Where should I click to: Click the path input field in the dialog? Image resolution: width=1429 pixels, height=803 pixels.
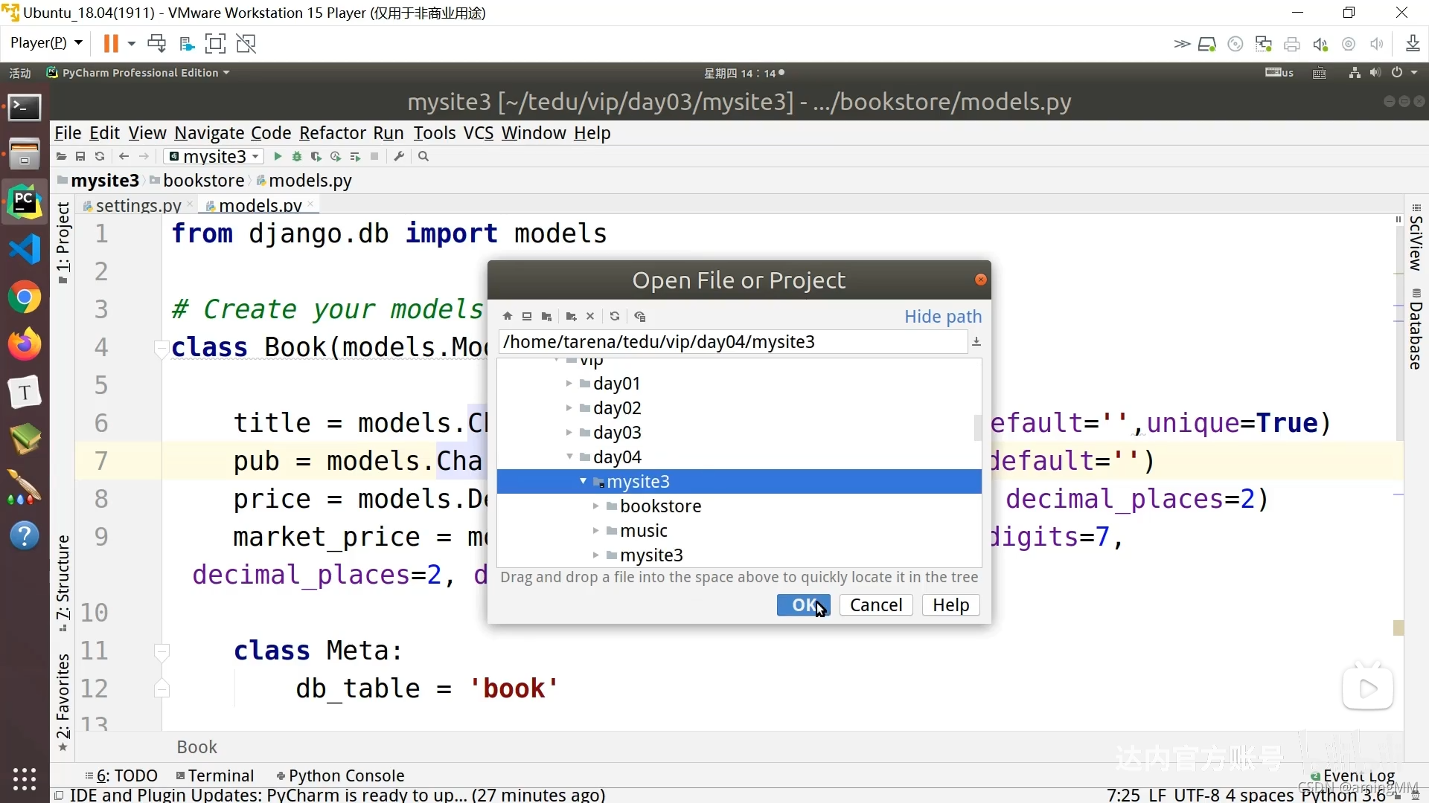(732, 342)
